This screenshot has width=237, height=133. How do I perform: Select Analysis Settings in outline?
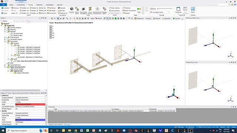point(19,69)
